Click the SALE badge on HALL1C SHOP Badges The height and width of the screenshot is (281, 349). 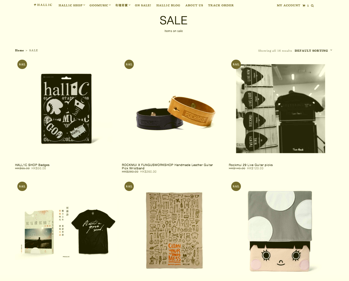(22, 64)
